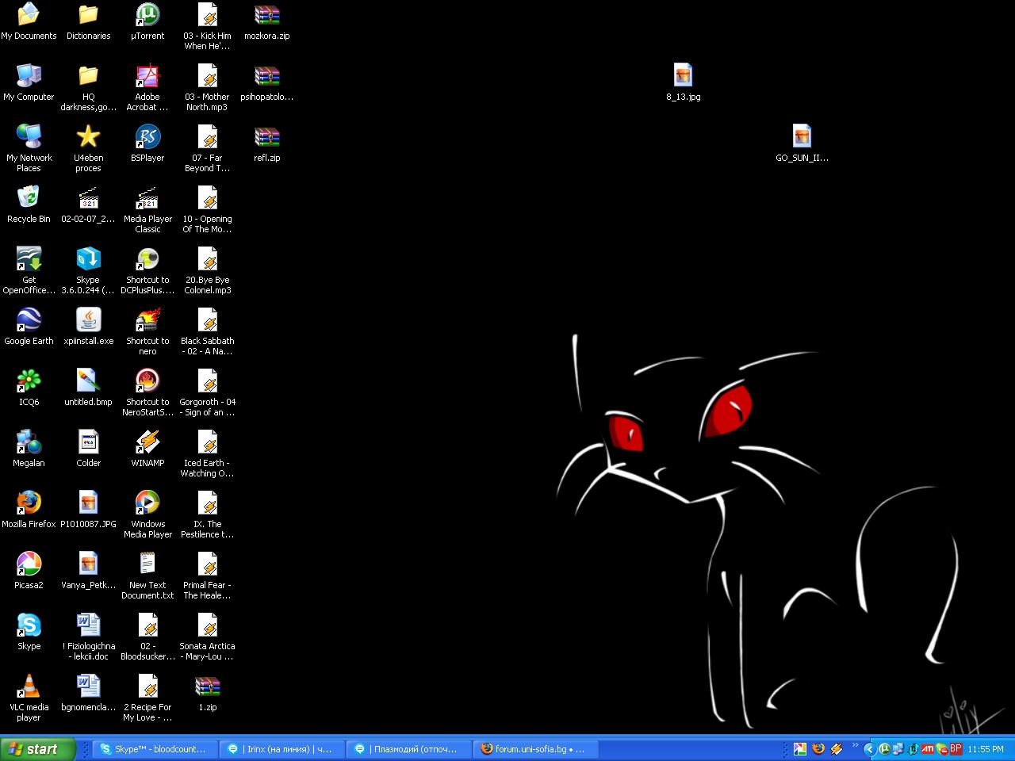This screenshot has width=1015, height=761.
Task: Select the mozkora.zip archive
Action: tap(266, 16)
